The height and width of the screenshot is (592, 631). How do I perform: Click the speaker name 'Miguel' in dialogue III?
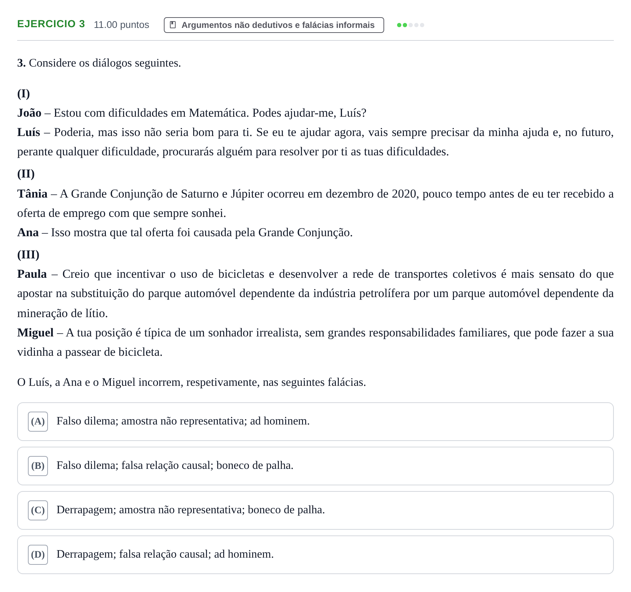click(35, 333)
